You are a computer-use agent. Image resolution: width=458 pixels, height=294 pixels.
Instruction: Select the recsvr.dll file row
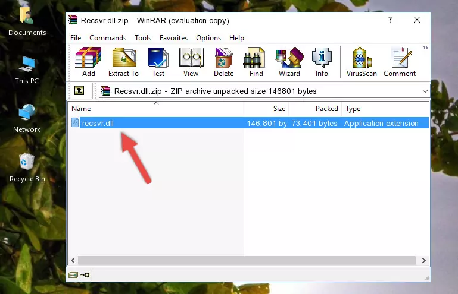(249, 123)
